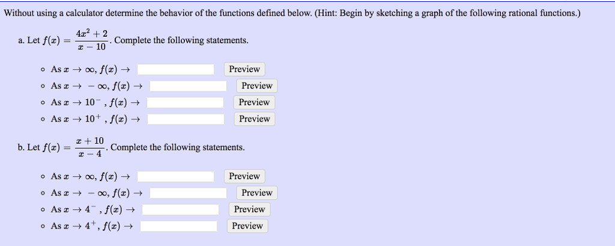Preview the x→10⁻ answer

pyautogui.click(x=254, y=103)
